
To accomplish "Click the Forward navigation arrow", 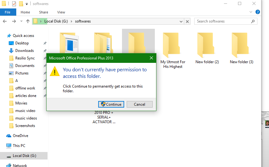I will (x=14, y=21).
